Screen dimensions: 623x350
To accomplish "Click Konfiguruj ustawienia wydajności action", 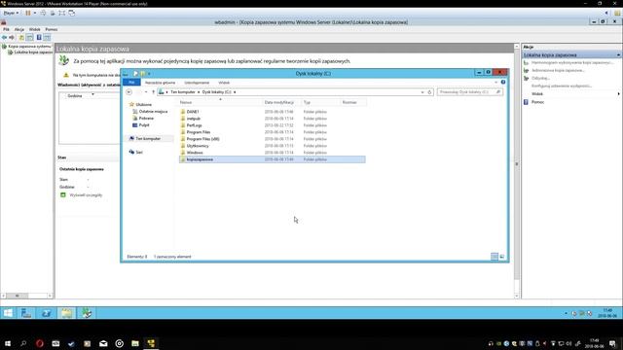I will click(562, 86).
